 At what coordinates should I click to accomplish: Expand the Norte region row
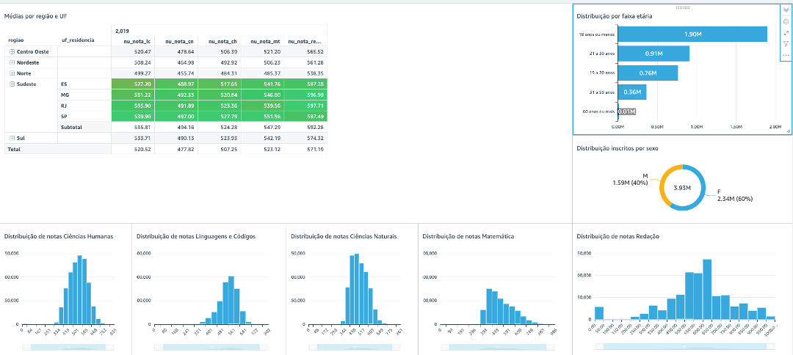coord(12,73)
